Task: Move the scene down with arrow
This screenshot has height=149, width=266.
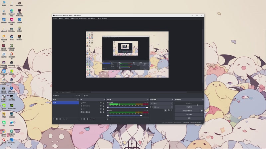Action: (67, 119)
